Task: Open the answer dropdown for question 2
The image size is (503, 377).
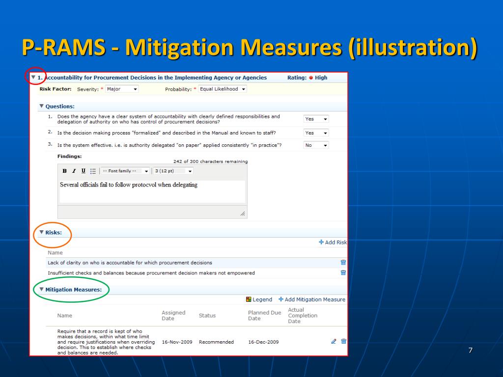Action: [316, 133]
